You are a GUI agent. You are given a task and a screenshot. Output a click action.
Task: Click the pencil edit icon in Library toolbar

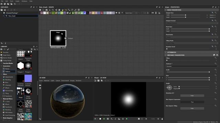click(8, 49)
